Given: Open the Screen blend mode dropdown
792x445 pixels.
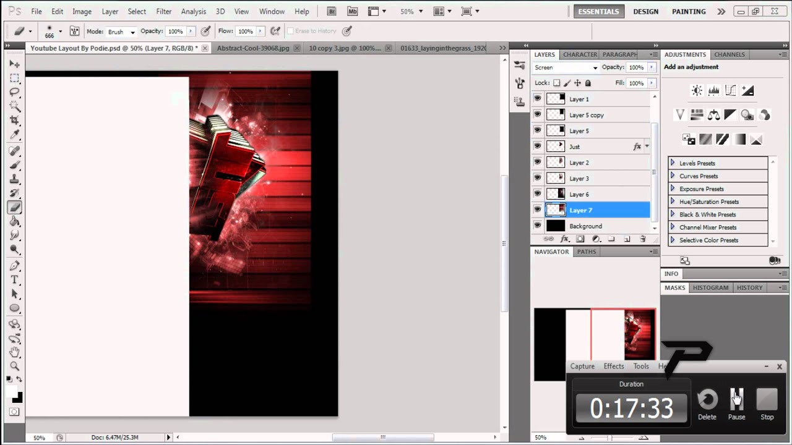Looking at the screenshot, I should [566, 67].
